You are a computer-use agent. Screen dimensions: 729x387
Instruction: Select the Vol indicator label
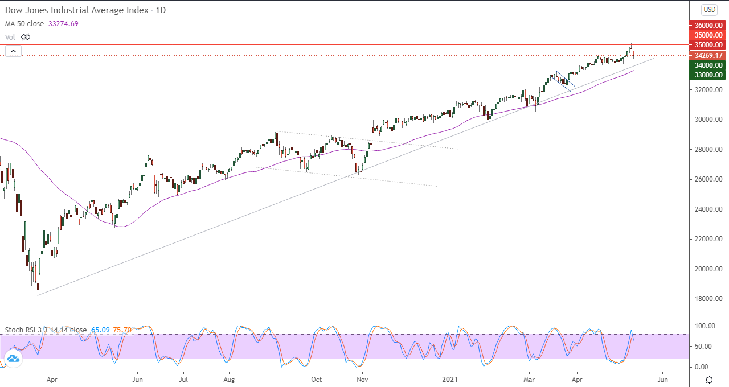point(10,37)
